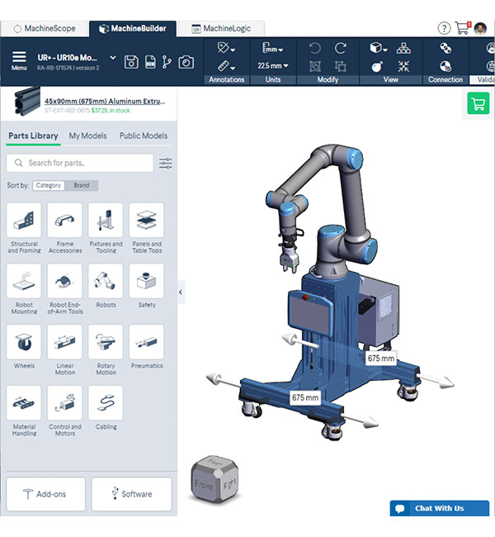
Task: Sort parts by Brand
Action: 82,185
